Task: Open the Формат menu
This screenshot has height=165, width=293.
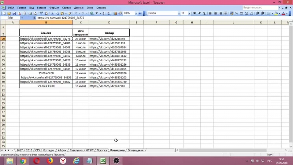Action: point(54,8)
